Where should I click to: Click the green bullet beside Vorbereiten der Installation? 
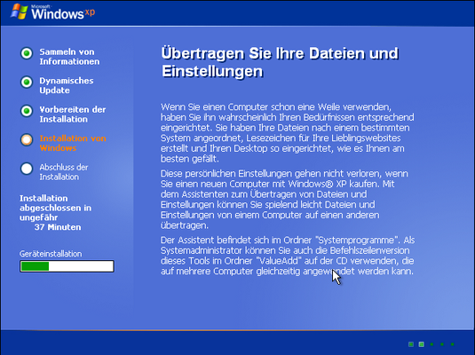tap(27, 111)
